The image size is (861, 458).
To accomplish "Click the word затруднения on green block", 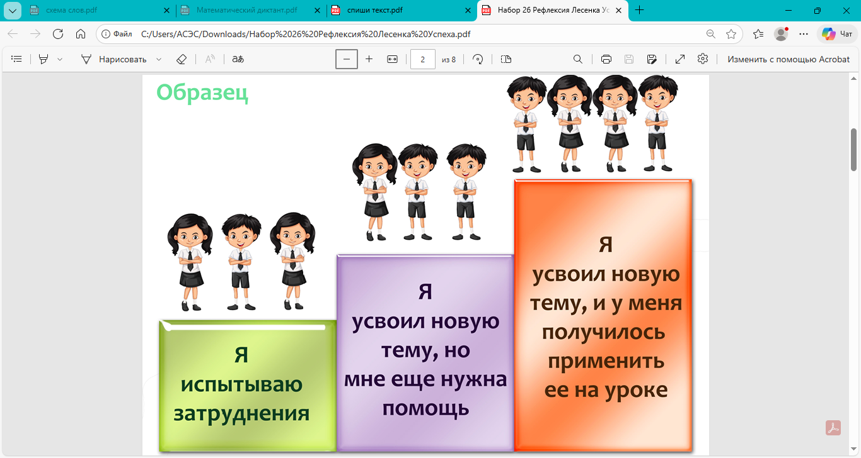I will [x=241, y=413].
